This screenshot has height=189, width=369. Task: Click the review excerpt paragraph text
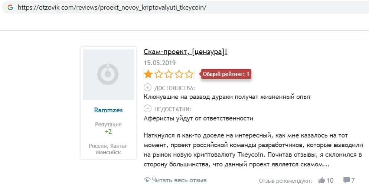coord(245,149)
